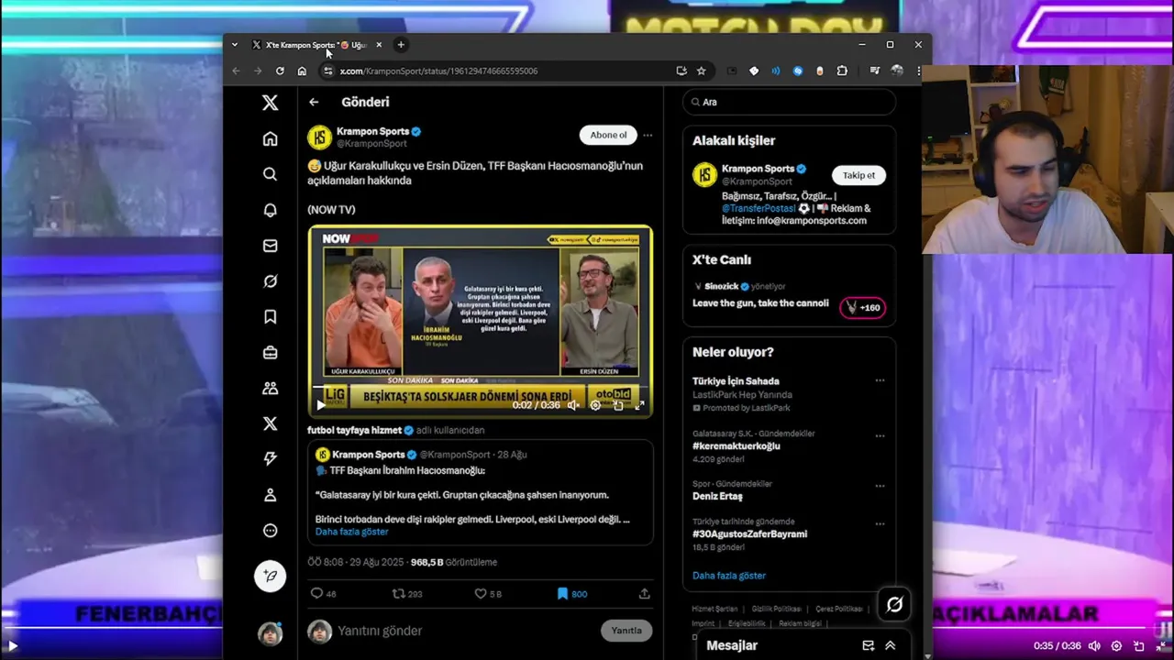Repost using the retweet icon
Image resolution: width=1174 pixels, height=660 pixels.
click(398, 594)
